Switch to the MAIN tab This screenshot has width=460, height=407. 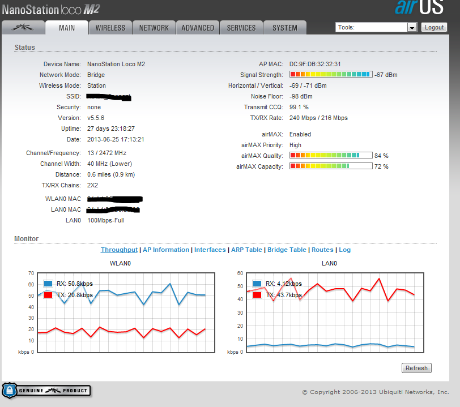(x=67, y=28)
